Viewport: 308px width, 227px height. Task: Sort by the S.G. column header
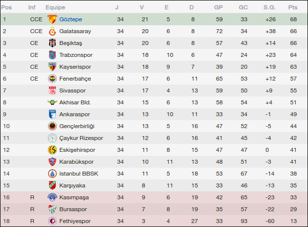pyautogui.click(x=270, y=7)
